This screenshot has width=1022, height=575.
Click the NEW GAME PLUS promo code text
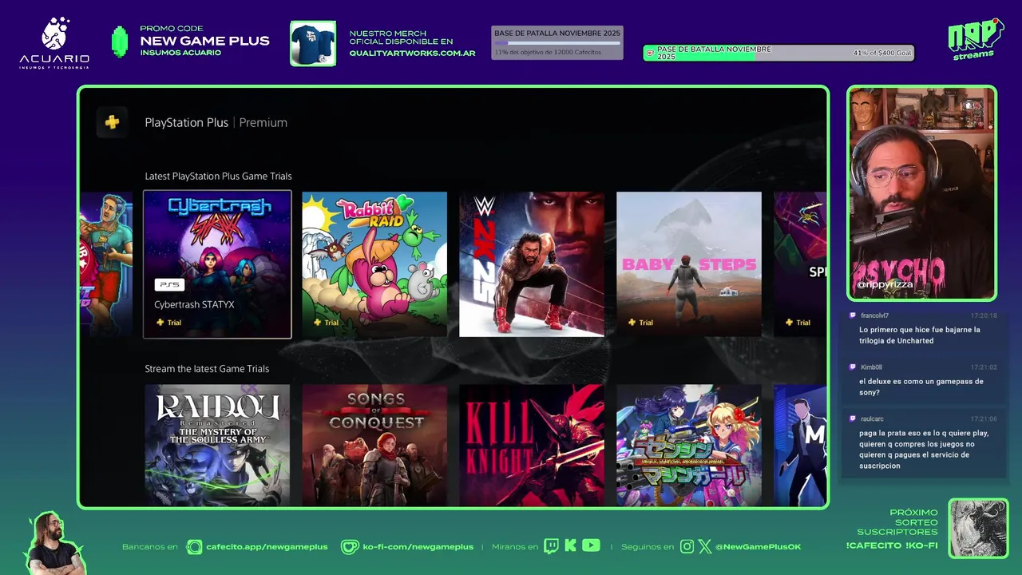[x=204, y=41]
